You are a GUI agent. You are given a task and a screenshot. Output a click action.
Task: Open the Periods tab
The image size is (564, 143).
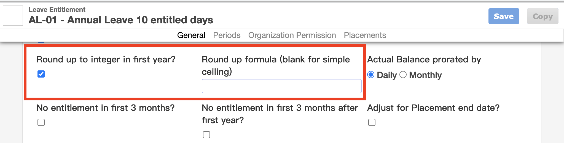click(227, 35)
